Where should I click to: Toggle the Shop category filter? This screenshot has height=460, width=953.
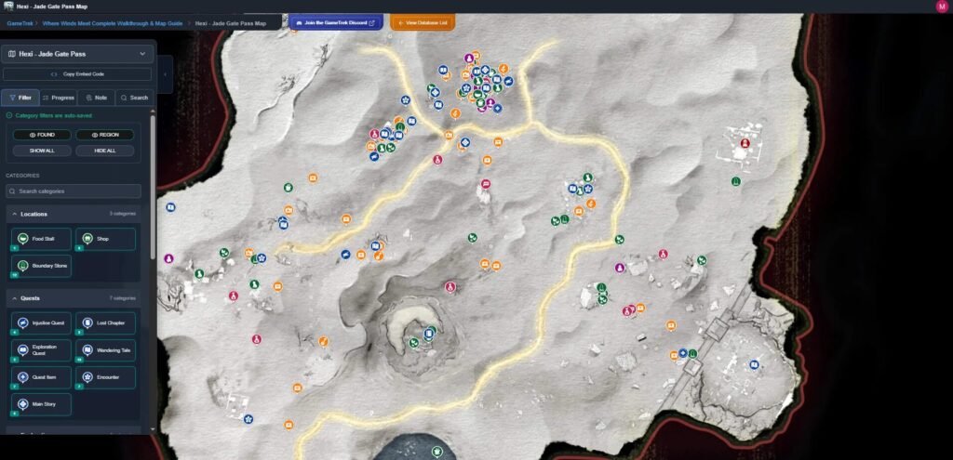coord(104,240)
